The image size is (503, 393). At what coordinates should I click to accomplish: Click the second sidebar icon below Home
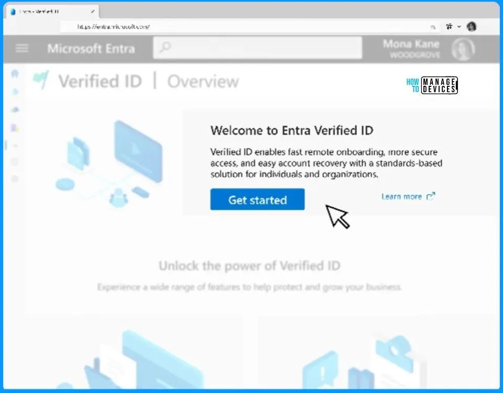pos(15,92)
